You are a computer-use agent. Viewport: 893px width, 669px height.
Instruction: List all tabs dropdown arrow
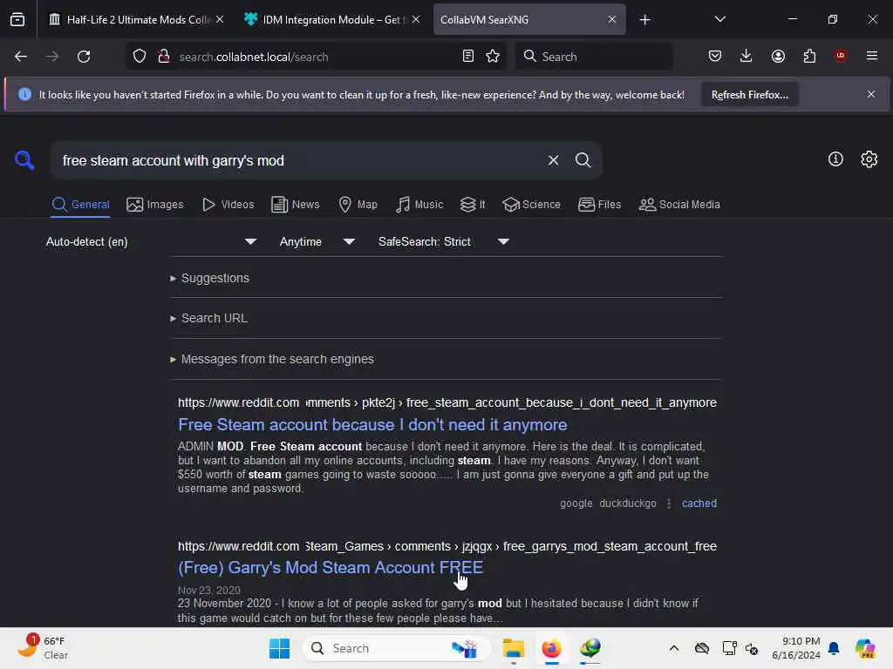click(719, 19)
